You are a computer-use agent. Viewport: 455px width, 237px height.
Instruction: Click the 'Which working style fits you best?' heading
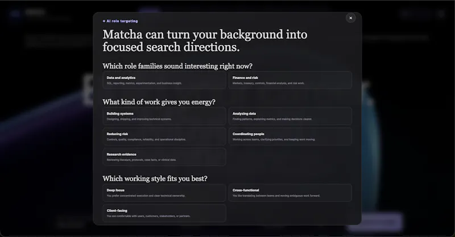155,178
